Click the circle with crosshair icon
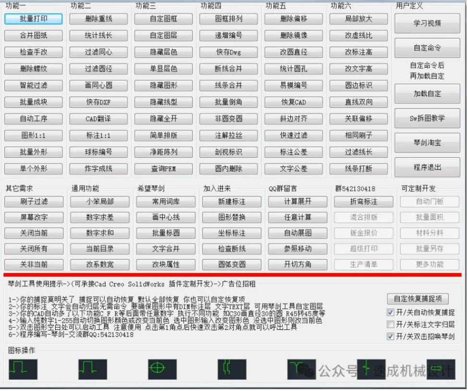Viewport: 468px width, 391px height. coord(162,369)
